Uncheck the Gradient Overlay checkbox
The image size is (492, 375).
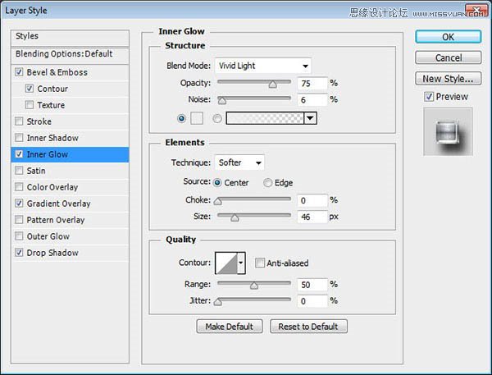[x=19, y=204]
